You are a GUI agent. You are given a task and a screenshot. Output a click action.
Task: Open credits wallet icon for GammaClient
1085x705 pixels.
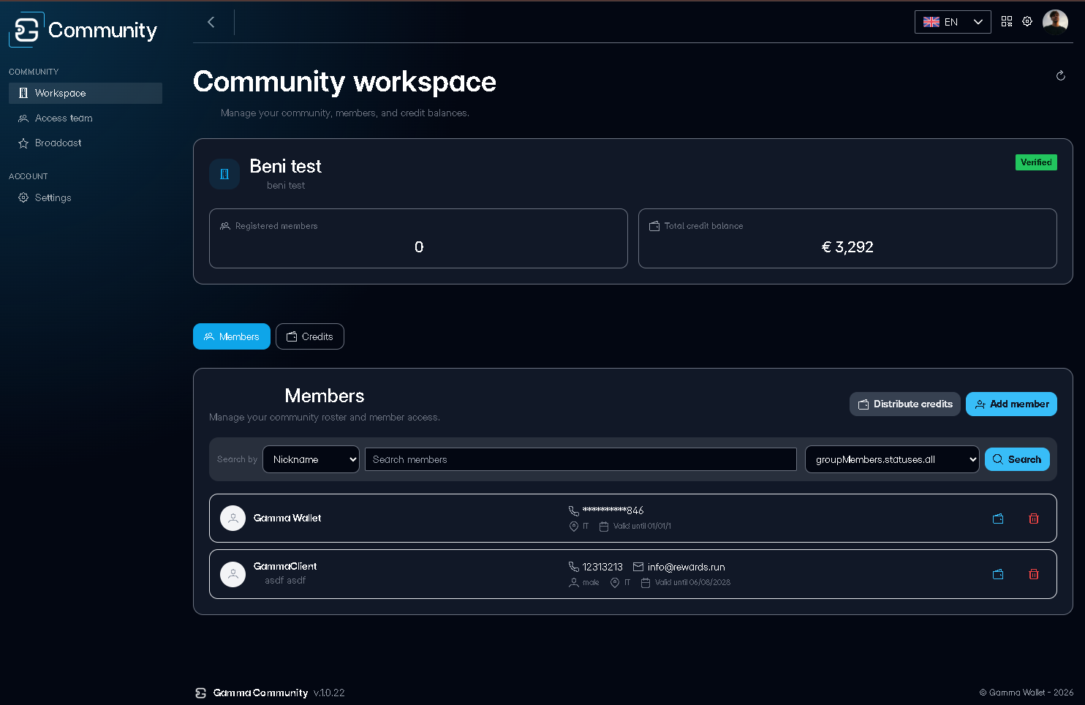click(x=998, y=574)
